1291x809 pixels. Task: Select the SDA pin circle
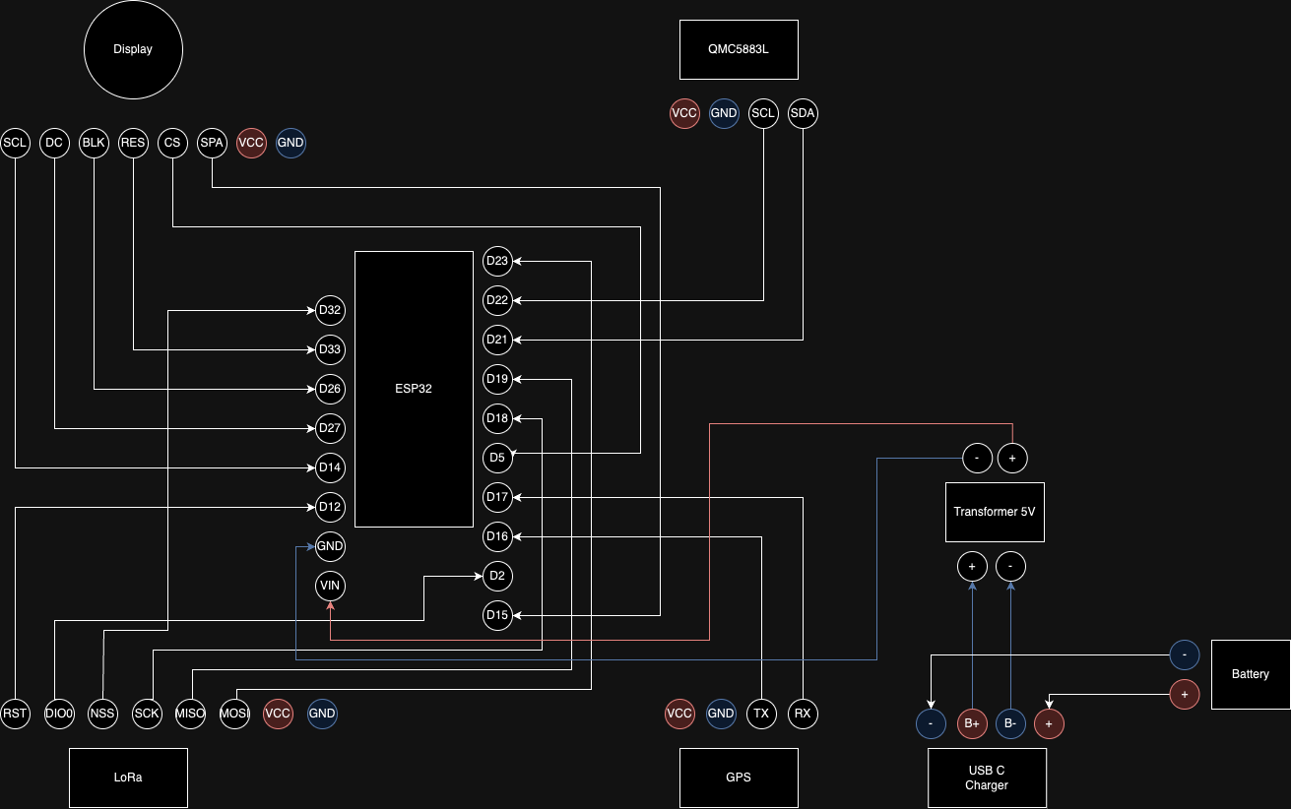(803, 113)
